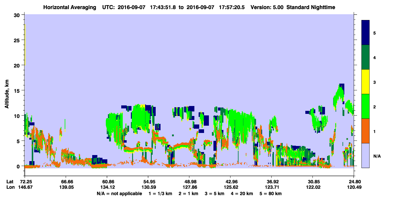Click 'Standard Nighttime' in the title
Screen dimensions: 393x202
tap(311, 7)
